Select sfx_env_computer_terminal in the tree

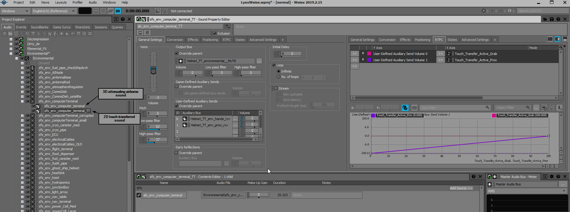pyautogui.click(x=64, y=106)
